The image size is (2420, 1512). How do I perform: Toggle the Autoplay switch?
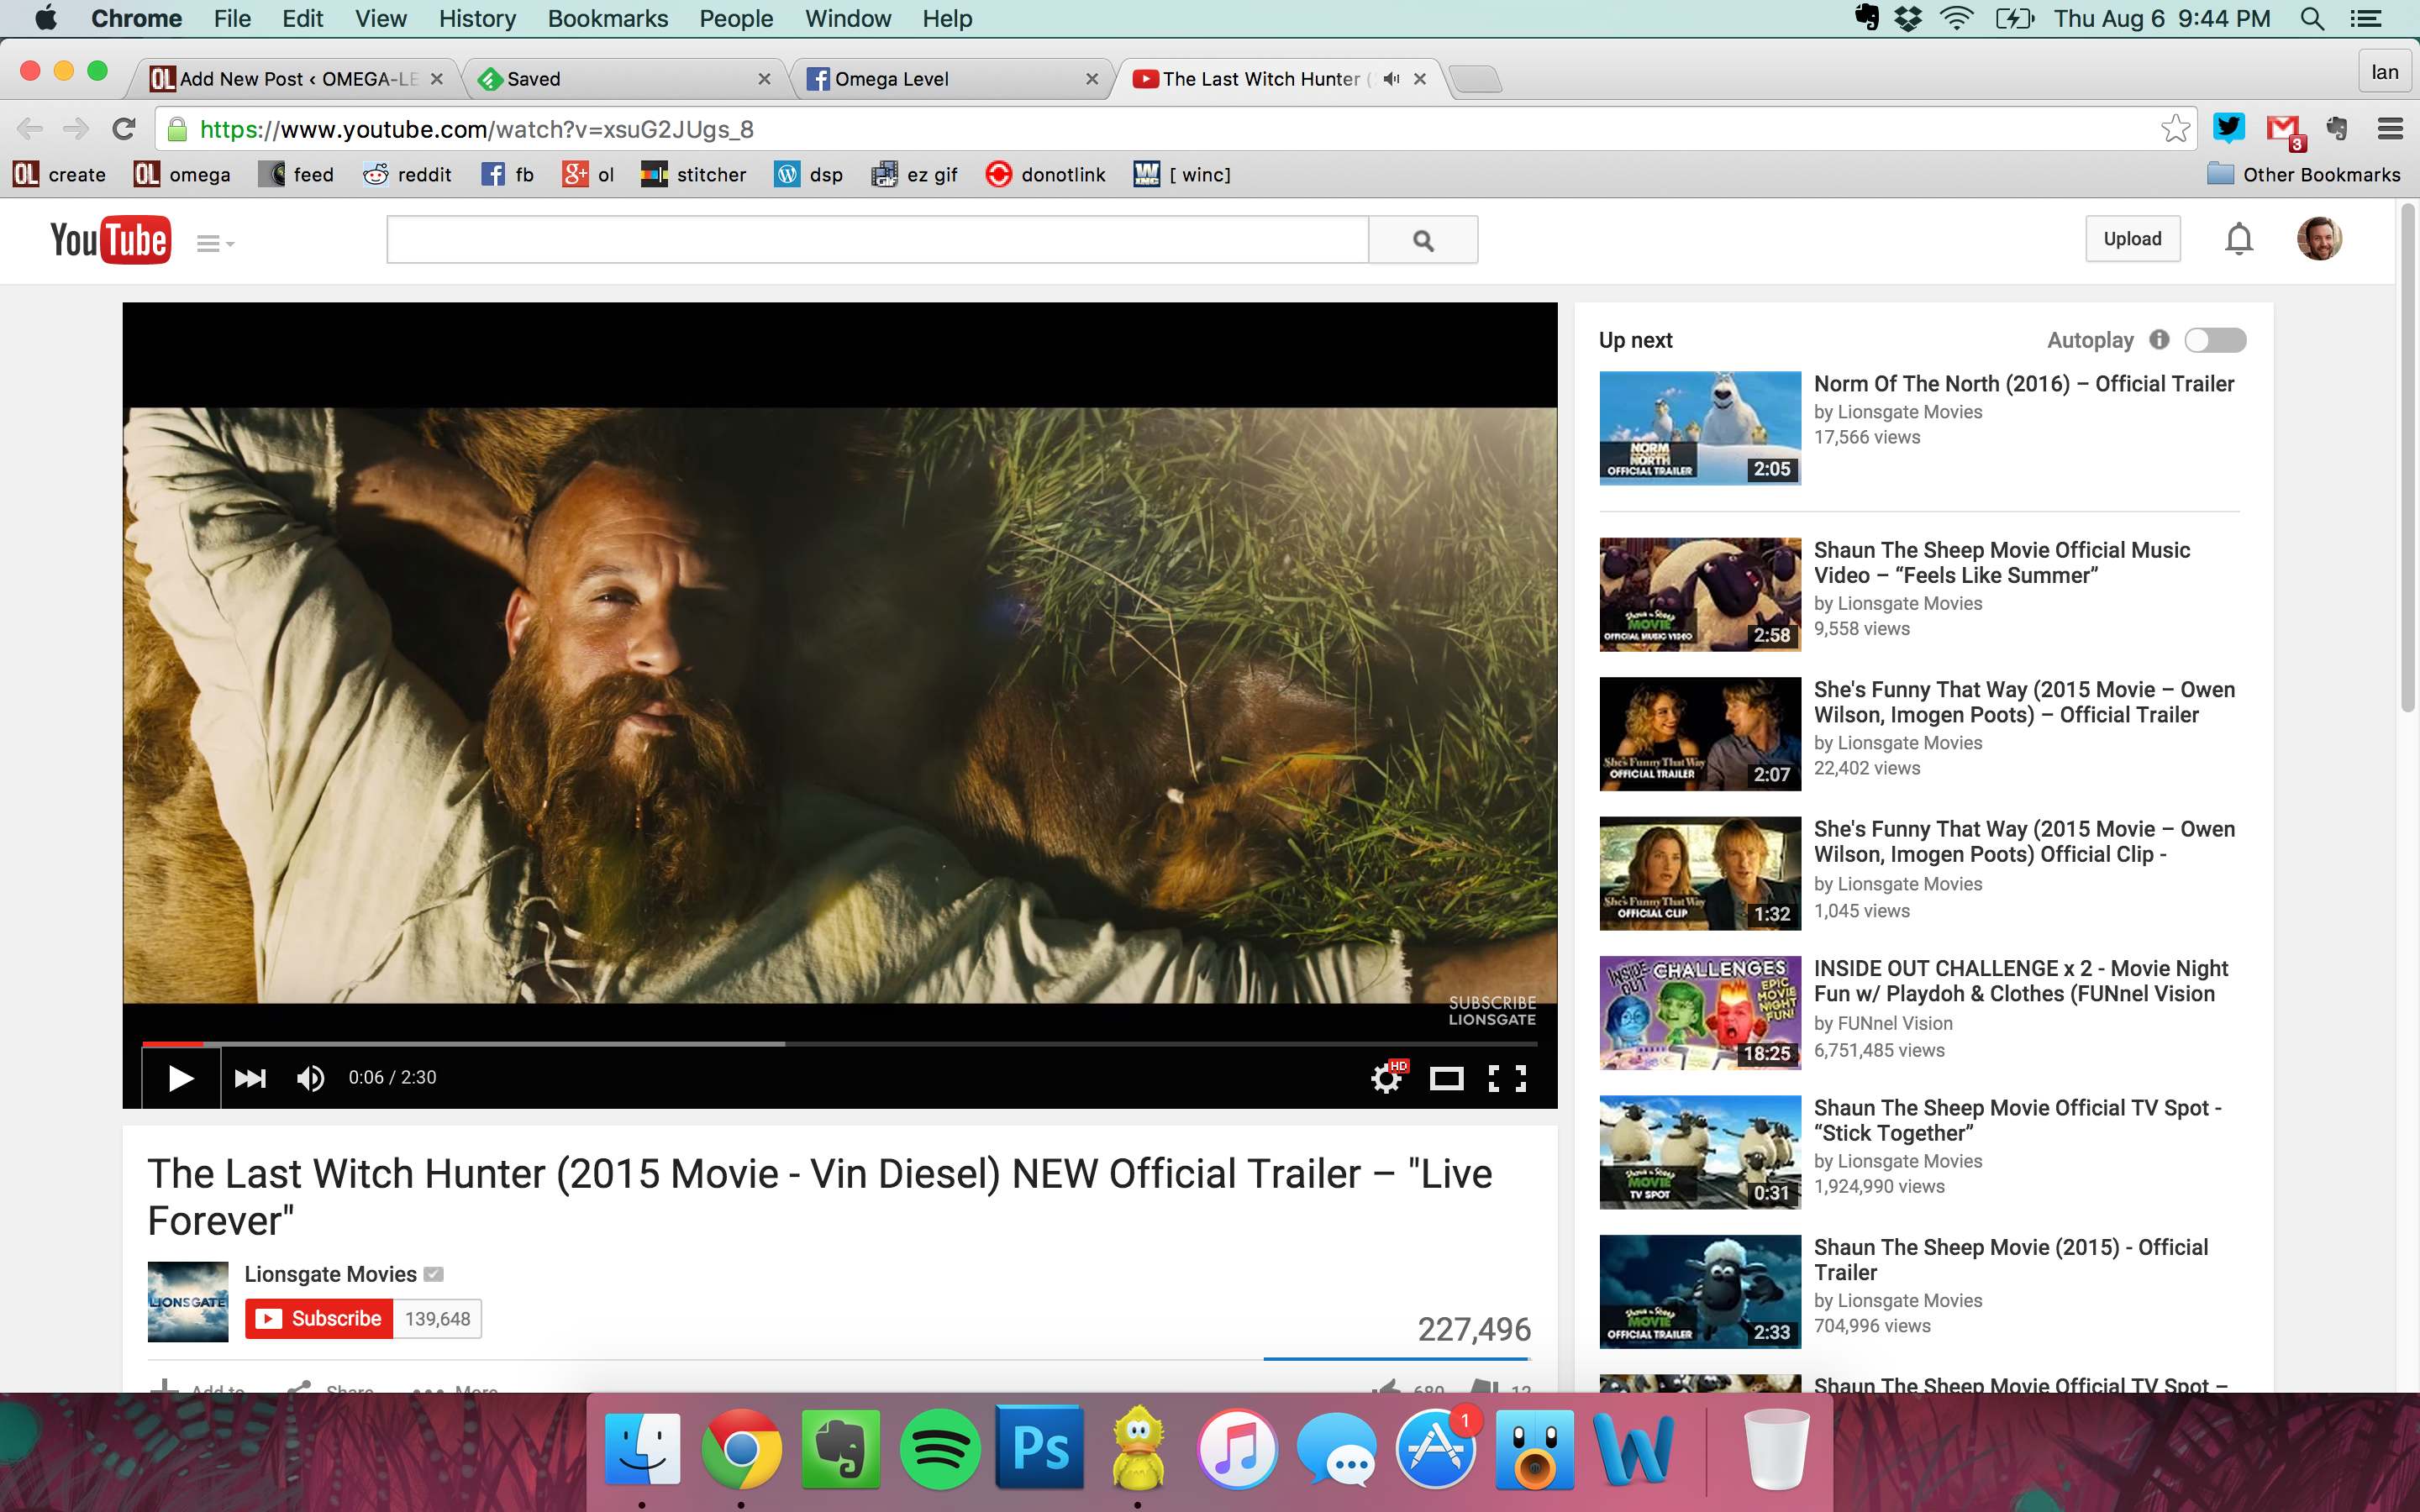click(2214, 340)
